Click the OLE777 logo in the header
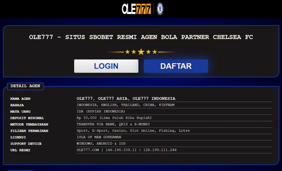 (x=137, y=9)
